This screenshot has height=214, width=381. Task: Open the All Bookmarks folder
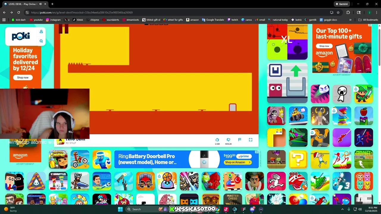click(368, 20)
